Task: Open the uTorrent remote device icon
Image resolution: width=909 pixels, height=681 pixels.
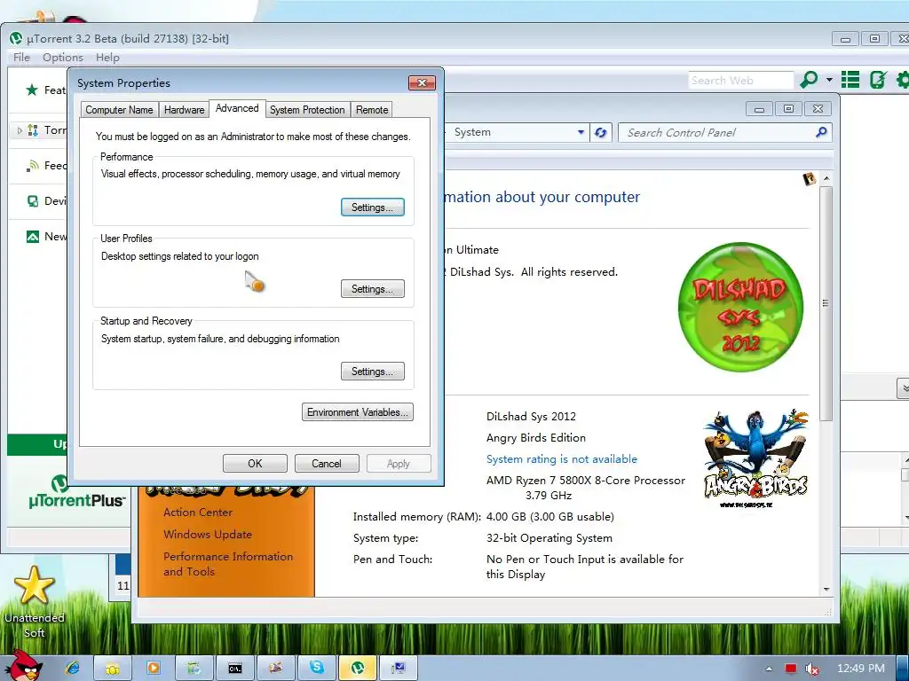Action: pyautogui.click(x=878, y=79)
